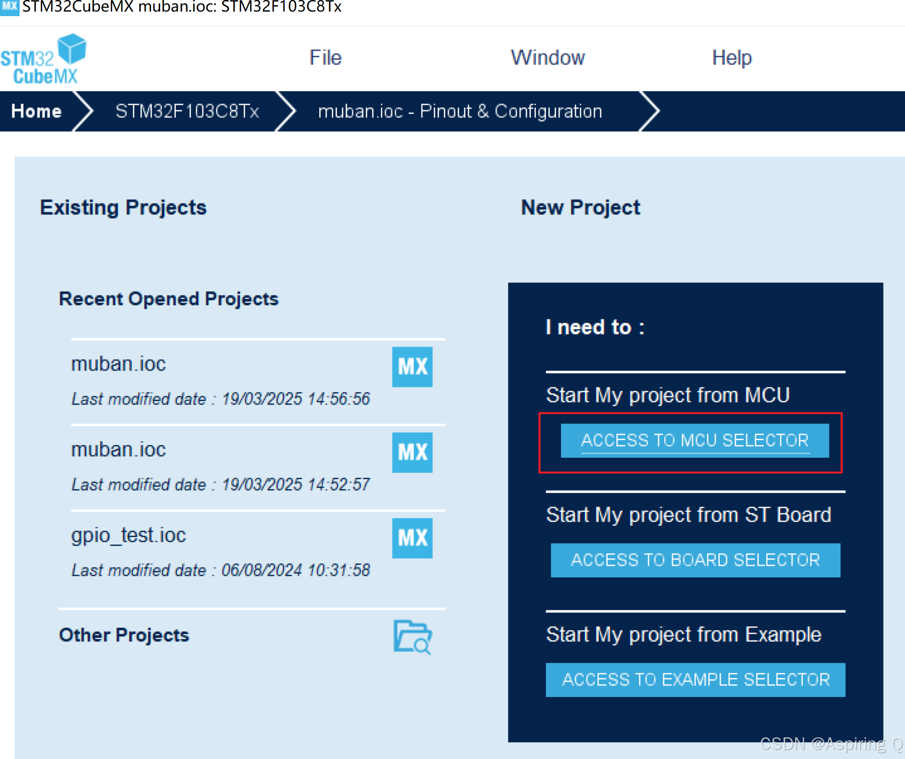905x759 pixels.
Task: Click the window title 'STM32CubeMX muban.ioc: STM32F103C8Tx'
Action: 182,8
